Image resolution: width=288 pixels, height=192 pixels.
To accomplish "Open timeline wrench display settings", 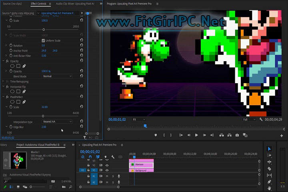I will coord(113,157).
